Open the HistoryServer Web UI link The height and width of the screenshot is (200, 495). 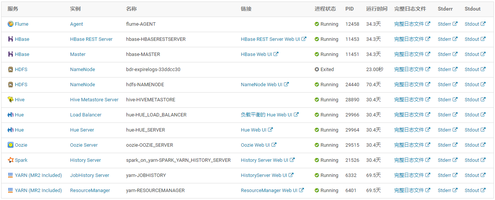tap(267, 175)
